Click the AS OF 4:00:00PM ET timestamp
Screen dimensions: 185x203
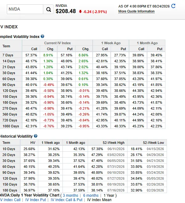click(x=144, y=6)
